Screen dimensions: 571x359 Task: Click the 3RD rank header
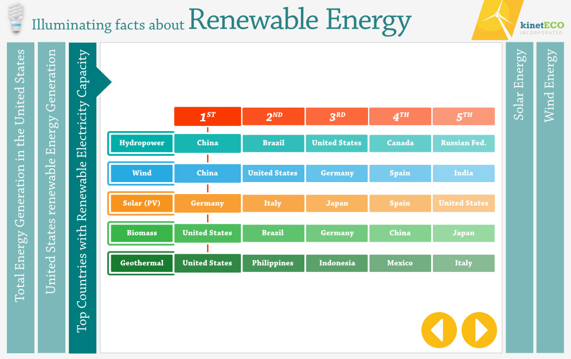(337, 116)
